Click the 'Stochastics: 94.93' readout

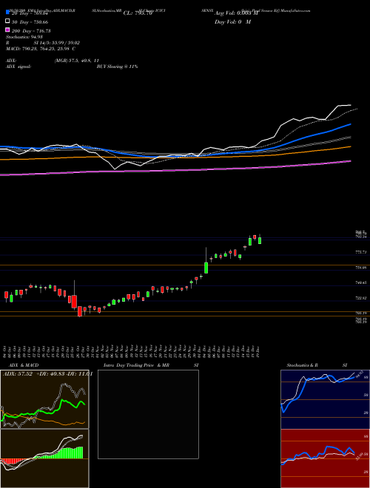tap(24, 37)
